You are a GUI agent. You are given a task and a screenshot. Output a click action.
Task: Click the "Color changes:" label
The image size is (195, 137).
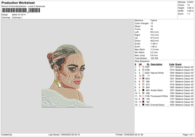(142, 23)
